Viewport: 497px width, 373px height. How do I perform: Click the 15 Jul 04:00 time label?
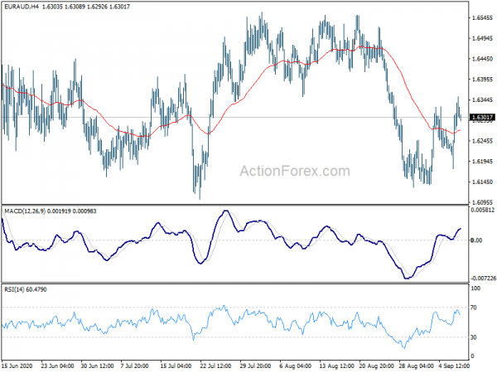(176, 366)
